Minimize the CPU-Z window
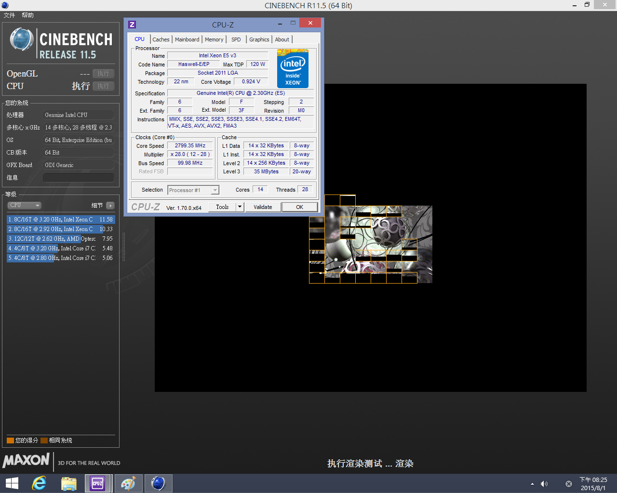 [x=280, y=23]
